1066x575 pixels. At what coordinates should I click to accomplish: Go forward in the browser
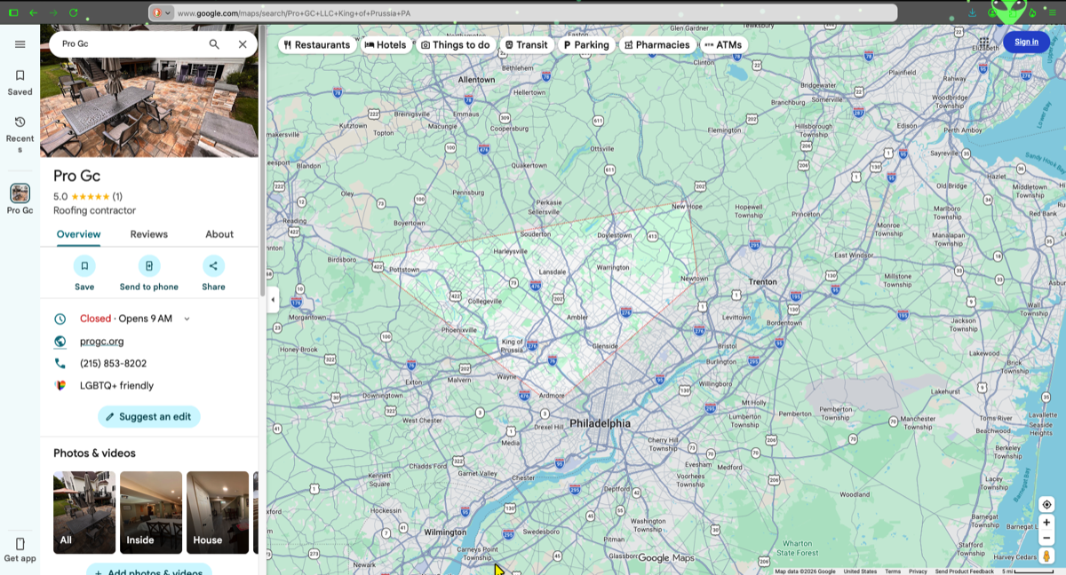(x=53, y=12)
